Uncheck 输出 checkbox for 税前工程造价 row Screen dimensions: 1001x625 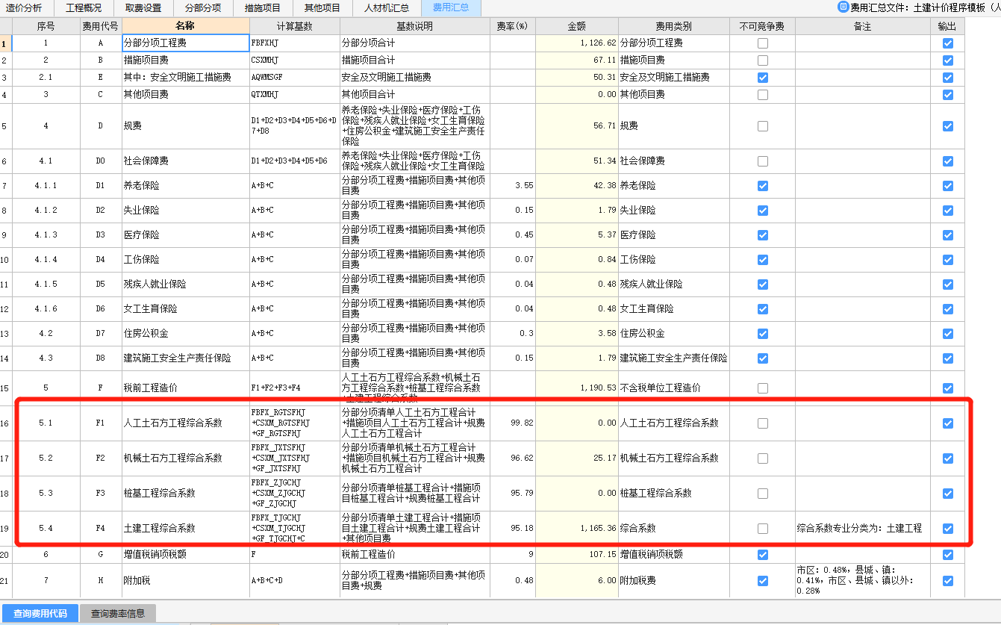tap(947, 388)
